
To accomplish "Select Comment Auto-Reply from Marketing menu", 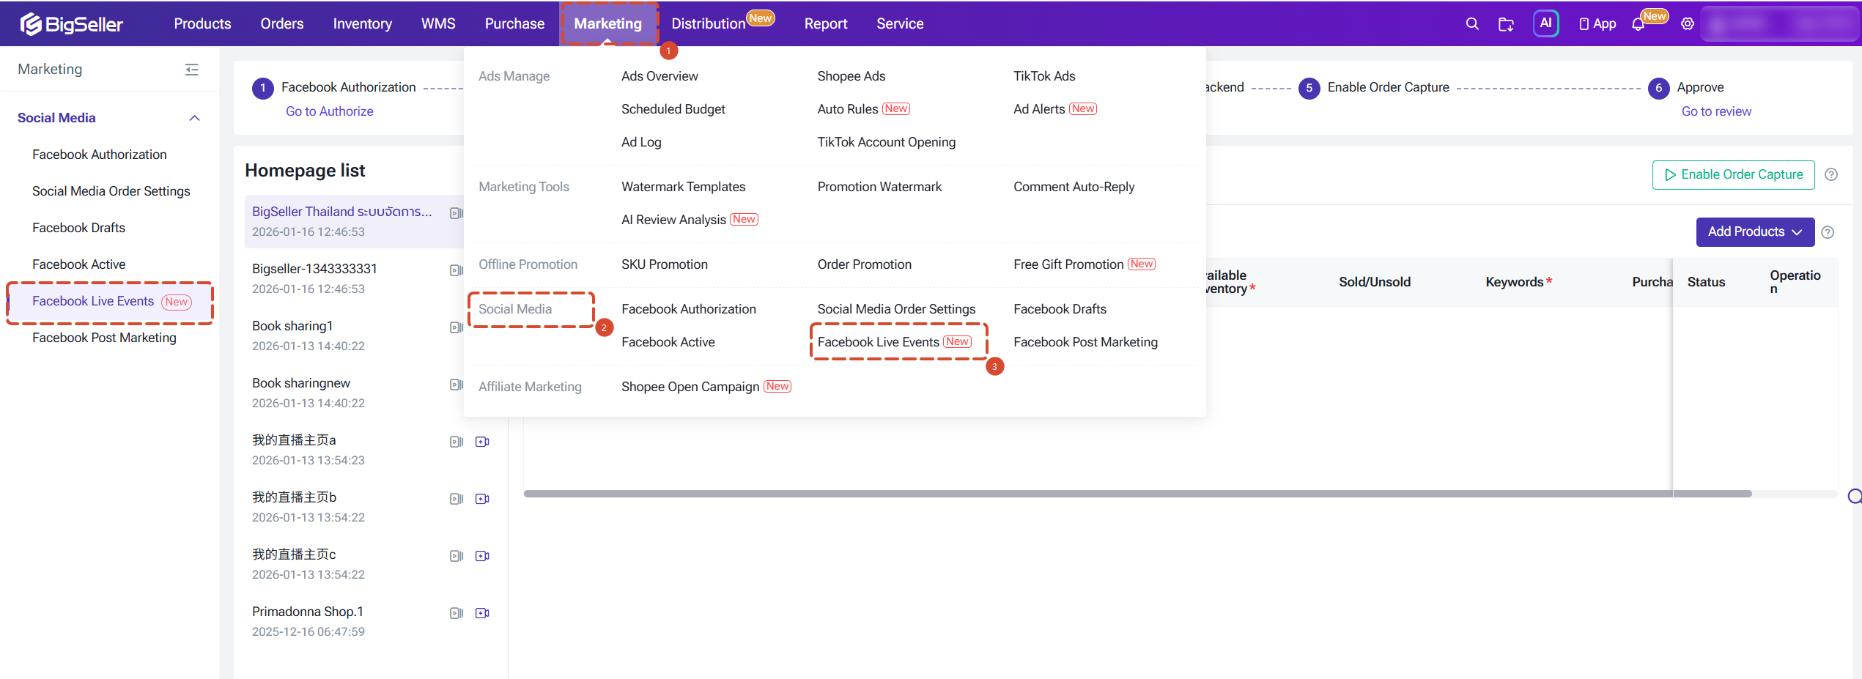I will (1074, 187).
